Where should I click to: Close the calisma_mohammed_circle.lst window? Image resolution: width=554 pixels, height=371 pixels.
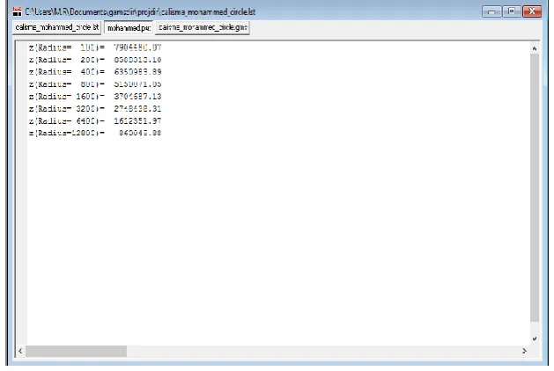(532, 11)
